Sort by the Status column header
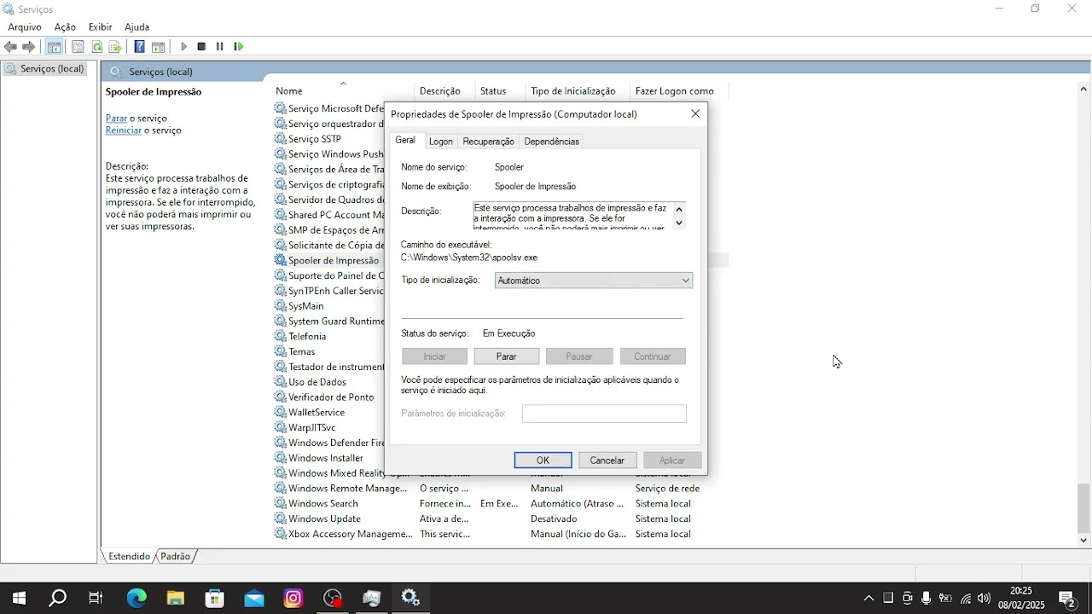This screenshot has height=614, width=1092. 501,90
